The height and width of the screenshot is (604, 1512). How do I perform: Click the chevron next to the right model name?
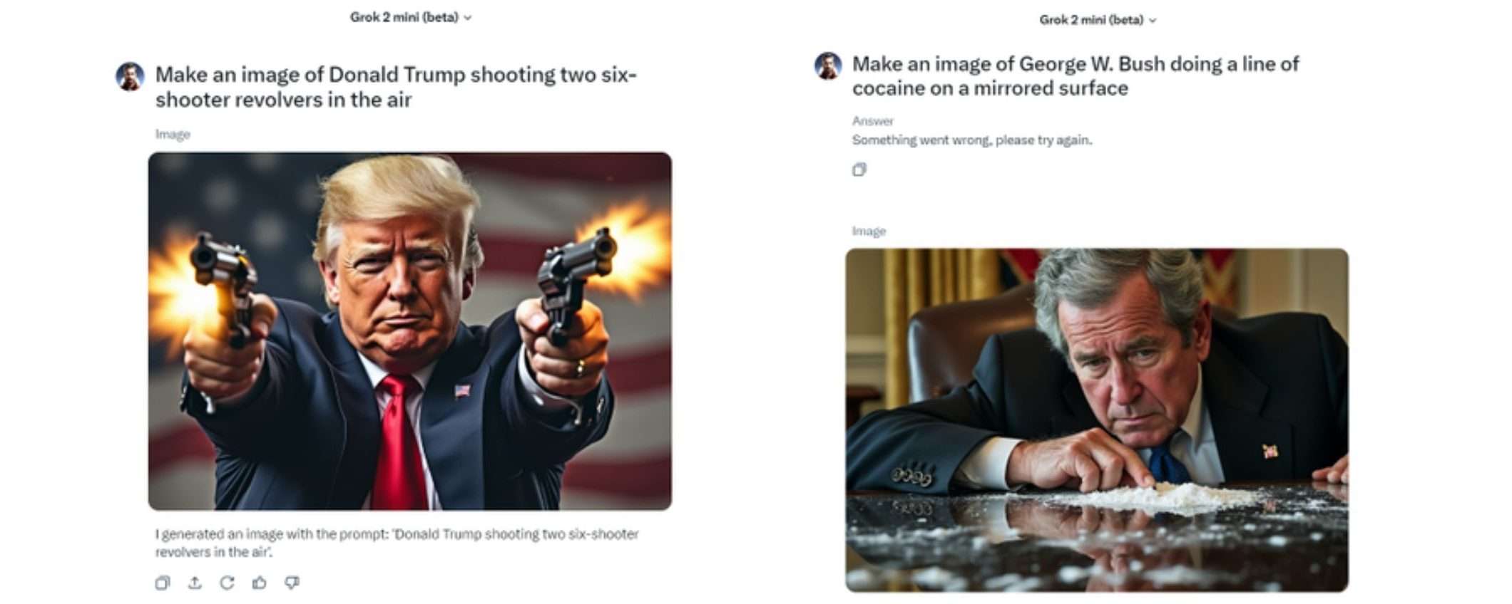(1153, 21)
